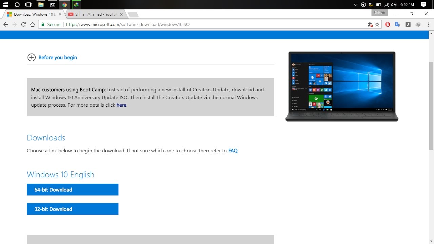Click the grey cube extension icon
The image size is (434, 244).
pos(418,24)
